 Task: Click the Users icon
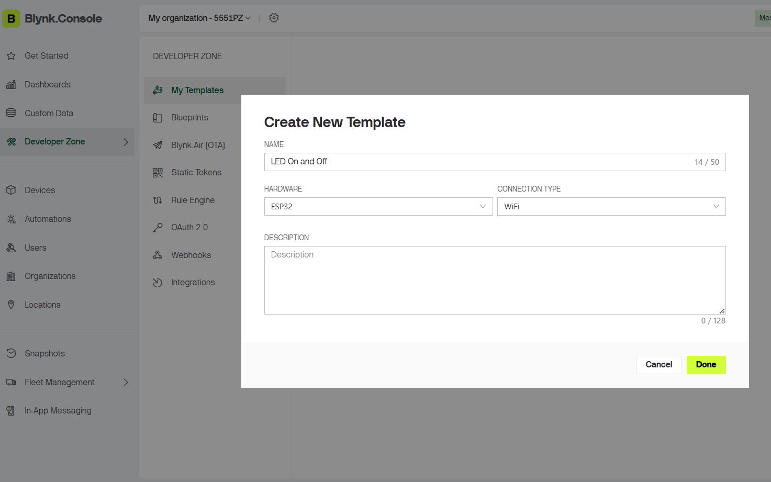coord(11,248)
